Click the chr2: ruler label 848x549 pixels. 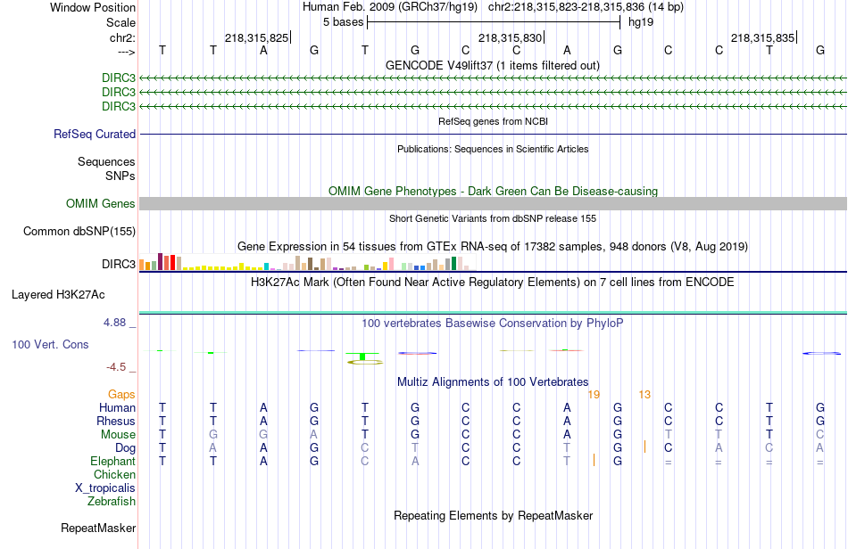[x=122, y=37]
